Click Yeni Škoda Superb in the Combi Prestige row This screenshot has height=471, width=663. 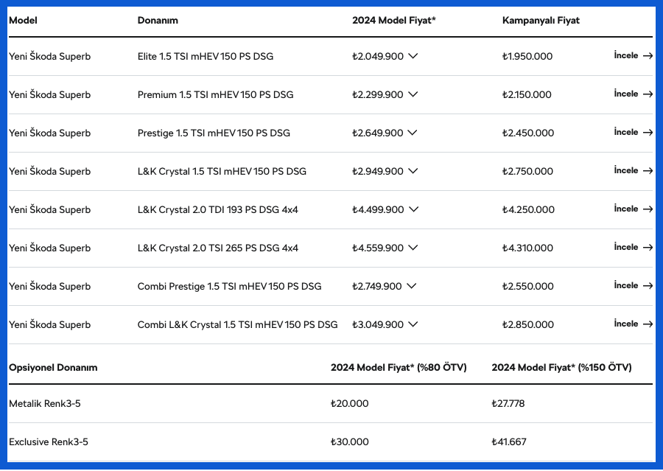tap(50, 287)
